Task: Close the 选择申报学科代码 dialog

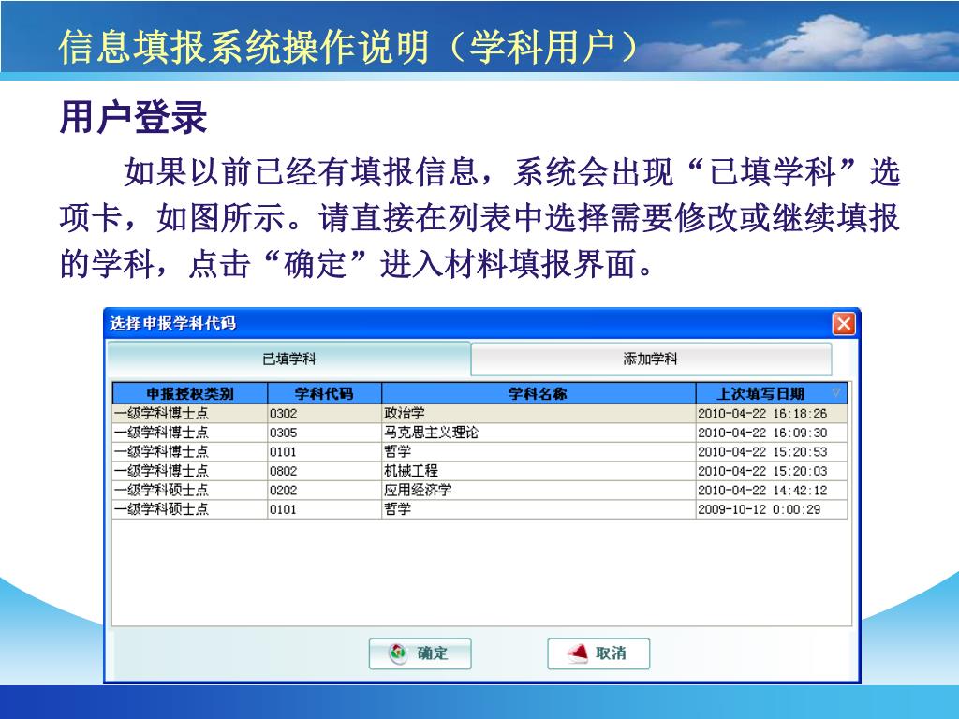Action: (x=844, y=323)
